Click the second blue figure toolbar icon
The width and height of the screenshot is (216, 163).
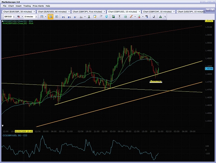coord(69,17)
